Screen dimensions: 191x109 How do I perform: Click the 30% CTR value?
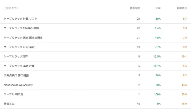coord(158,19)
